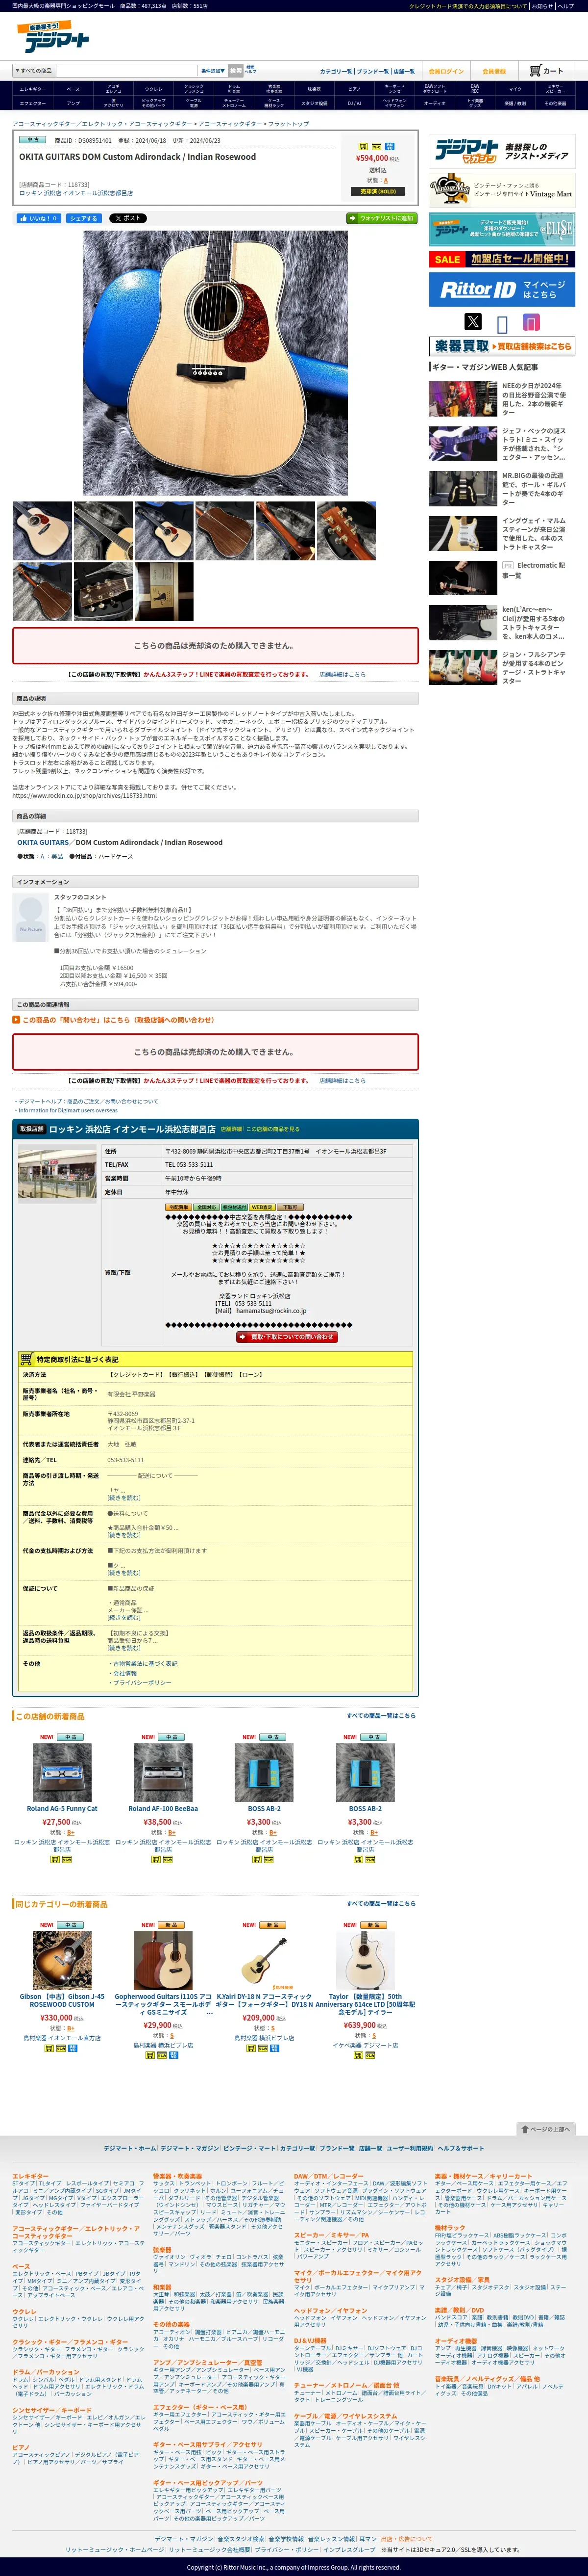Select the first guitar thumbnail image
The image size is (588, 2576).
(42, 531)
